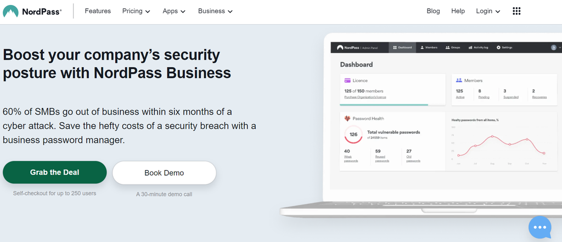
Task: Click the Password Health heart icon
Action: pos(347,118)
